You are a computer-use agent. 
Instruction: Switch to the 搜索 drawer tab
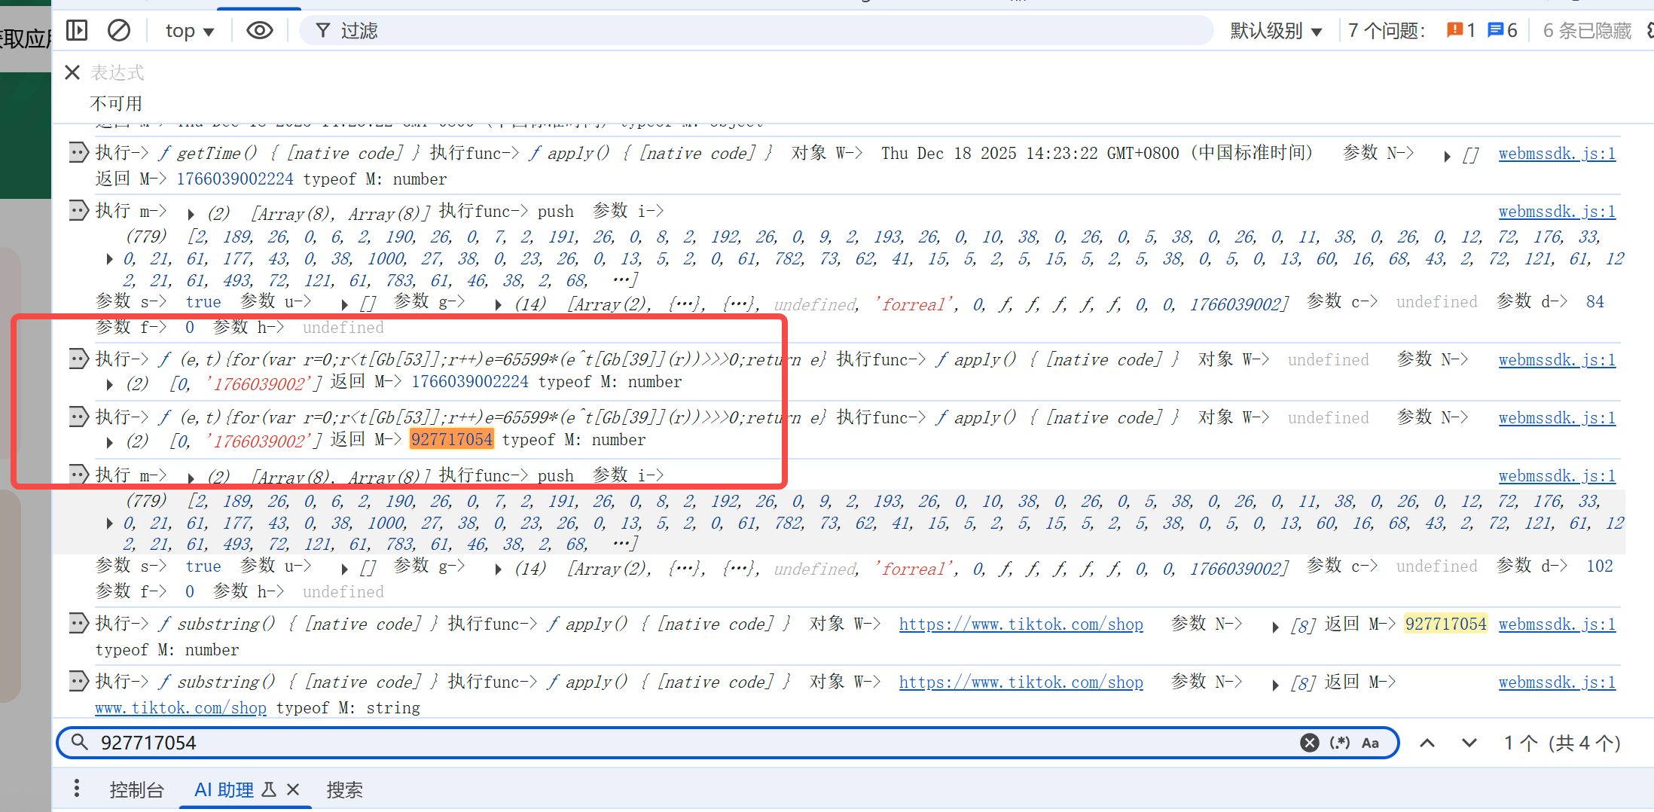click(x=344, y=789)
